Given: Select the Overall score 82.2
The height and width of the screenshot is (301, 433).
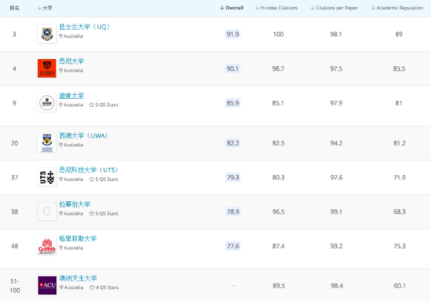Looking at the screenshot, I should point(233,143).
